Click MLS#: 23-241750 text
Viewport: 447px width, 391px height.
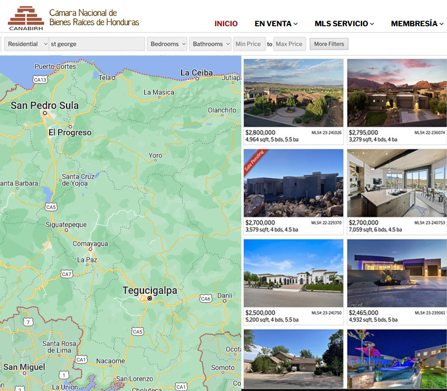pos(326,313)
